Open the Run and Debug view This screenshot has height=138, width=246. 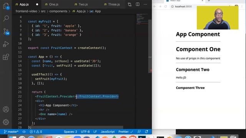6,44
